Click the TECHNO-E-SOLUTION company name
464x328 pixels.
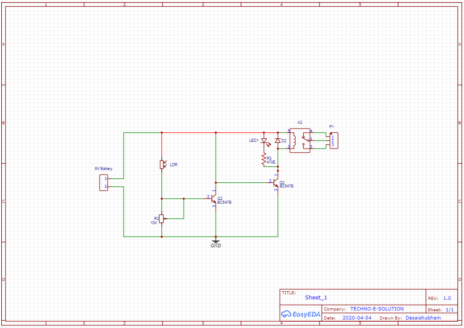[377, 309]
